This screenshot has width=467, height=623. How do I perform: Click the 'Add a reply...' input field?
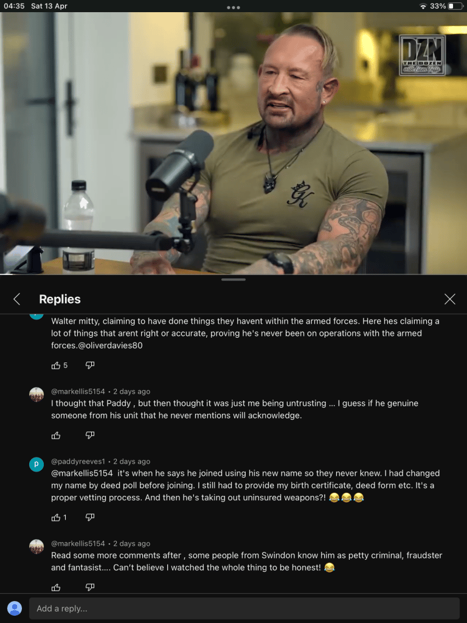244,608
